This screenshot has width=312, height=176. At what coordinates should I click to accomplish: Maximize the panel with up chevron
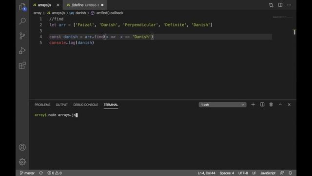pos(280,104)
